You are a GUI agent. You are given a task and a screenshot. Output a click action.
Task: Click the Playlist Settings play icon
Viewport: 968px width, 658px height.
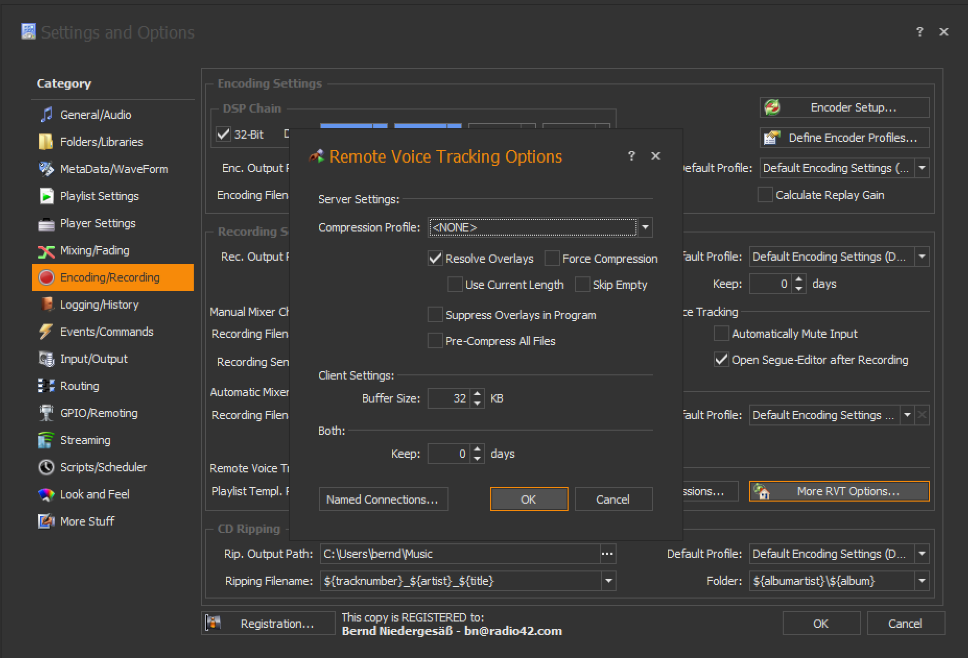coord(46,196)
